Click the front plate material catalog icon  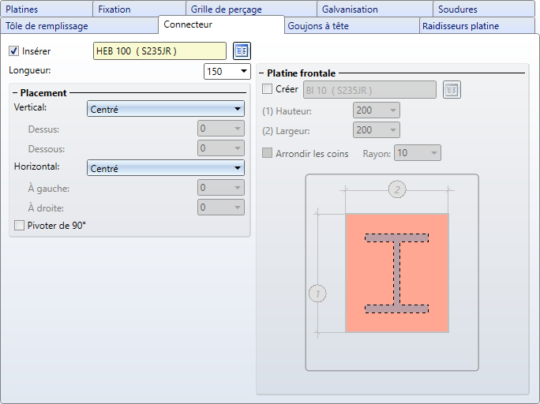[451, 89]
